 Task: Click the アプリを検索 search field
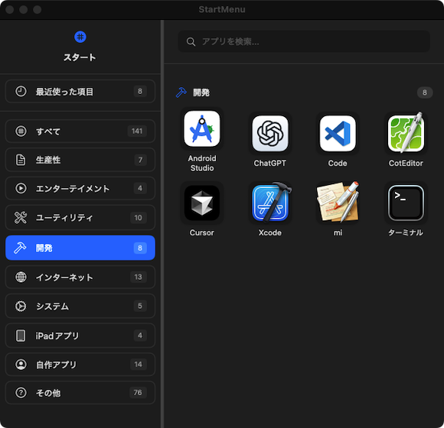pyautogui.click(x=304, y=41)
